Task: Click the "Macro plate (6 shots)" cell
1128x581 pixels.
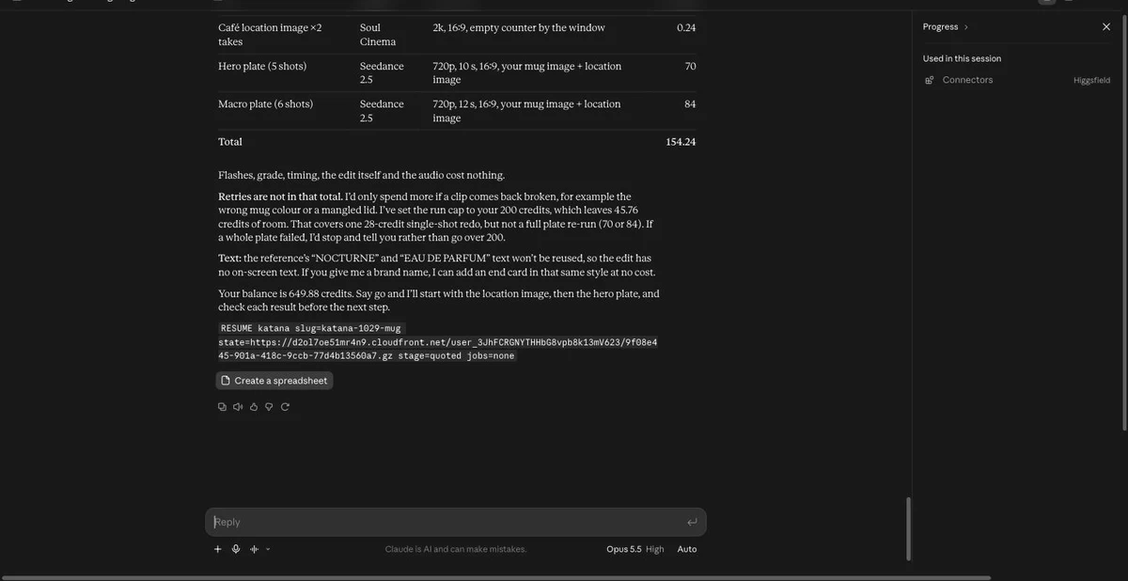Action: [265, 104]
